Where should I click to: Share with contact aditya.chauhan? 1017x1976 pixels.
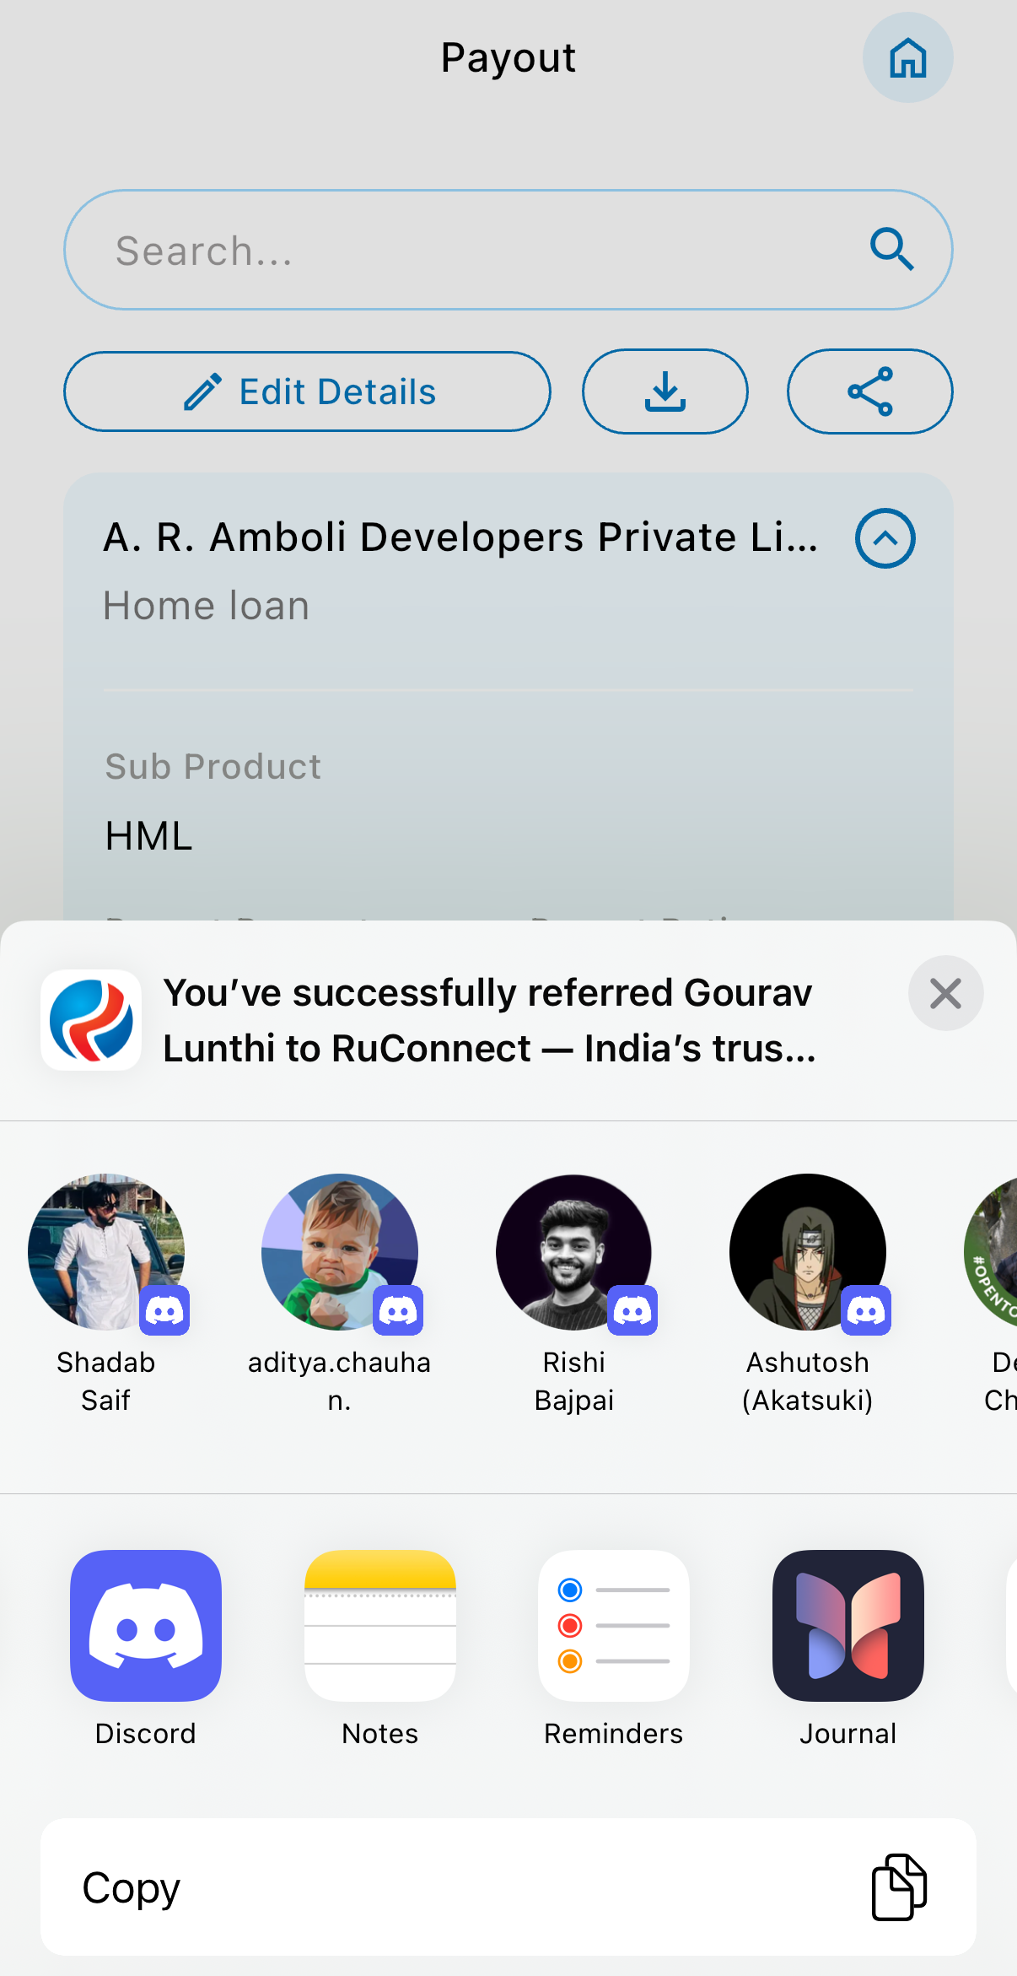340,1252
